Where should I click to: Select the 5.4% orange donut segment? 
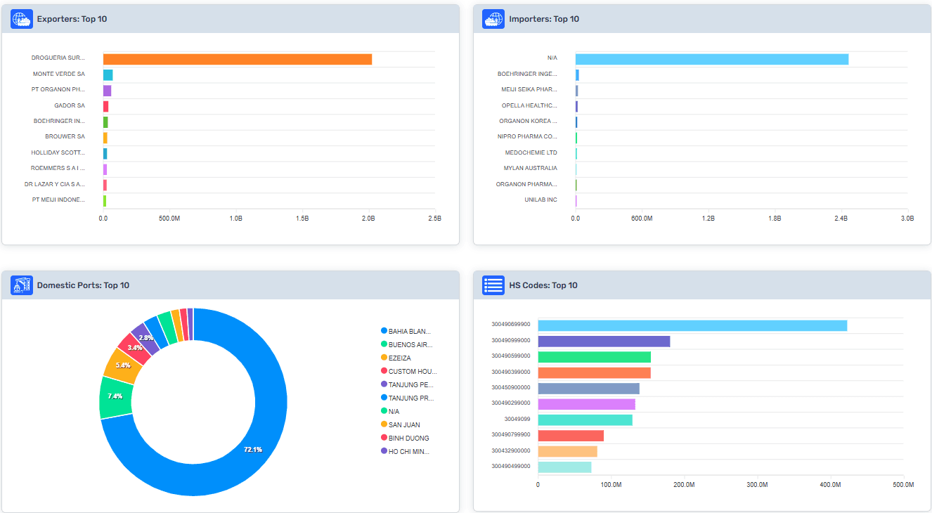coord(122,365)
